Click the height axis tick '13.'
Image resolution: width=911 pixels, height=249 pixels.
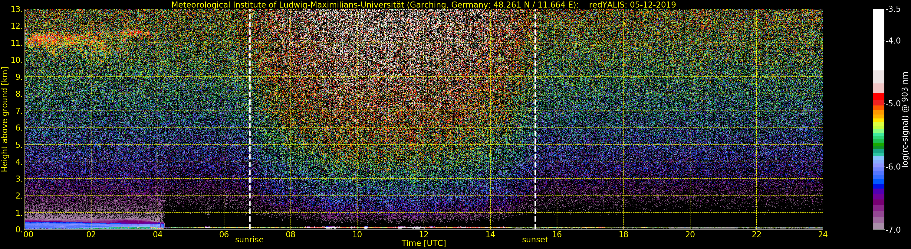point(17,9)
